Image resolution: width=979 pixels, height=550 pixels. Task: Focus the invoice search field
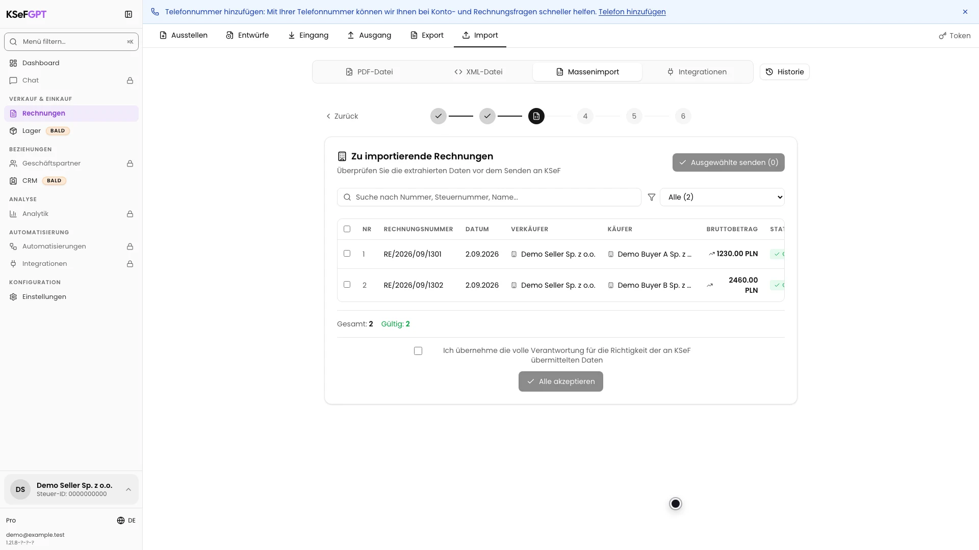click(x=488, y=197)
